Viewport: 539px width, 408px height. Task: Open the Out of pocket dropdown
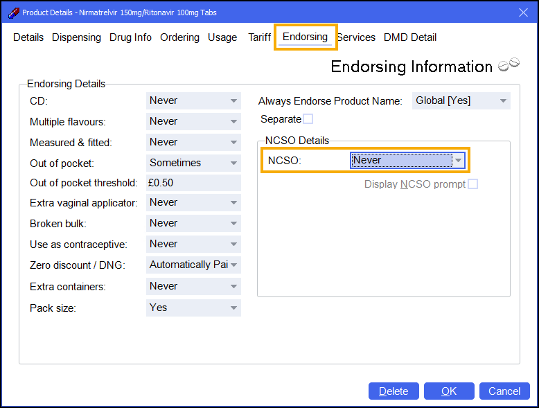point(193,163)
